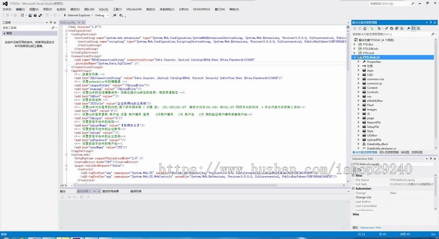Click the Save file toolbar icon
The width and height of the screenshot is (439, 239).
pyautogui.click(x=35, y=15)
